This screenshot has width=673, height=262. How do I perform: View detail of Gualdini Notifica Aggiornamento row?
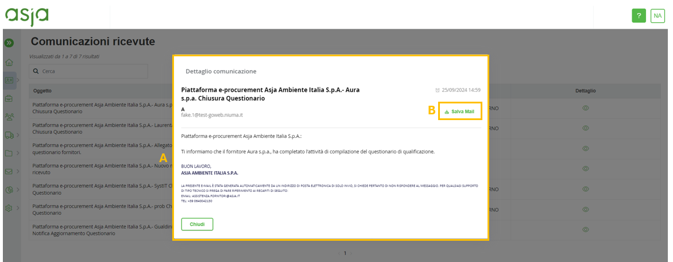coord(585,229)
